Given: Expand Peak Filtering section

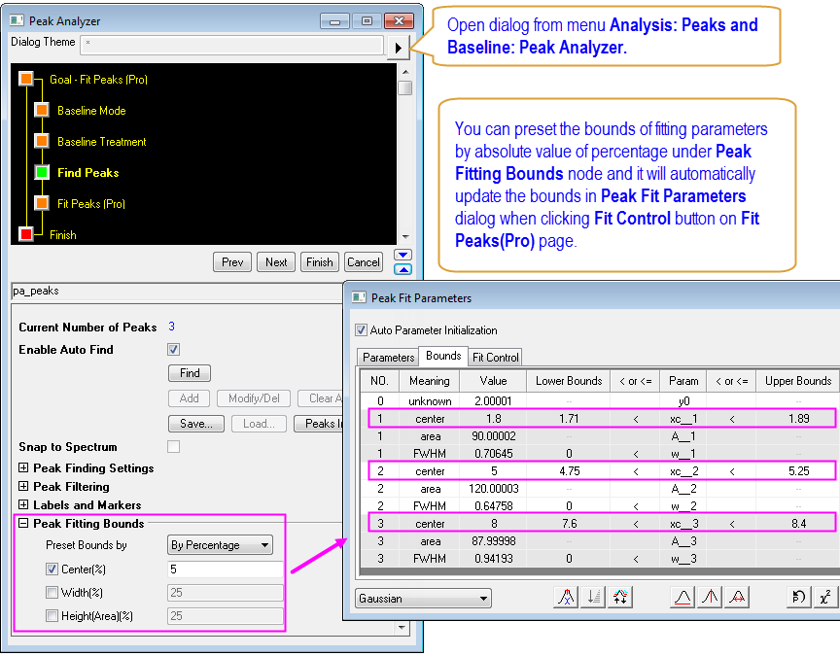Looking at the screenshot, I should point(23,486).
